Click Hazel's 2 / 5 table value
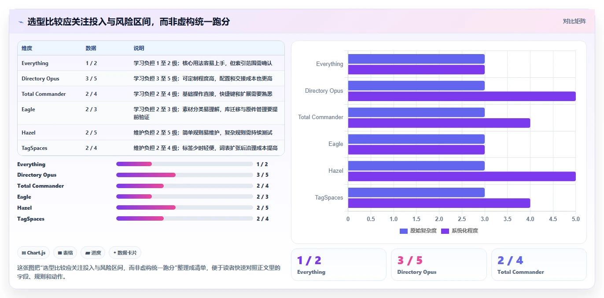 91,133
